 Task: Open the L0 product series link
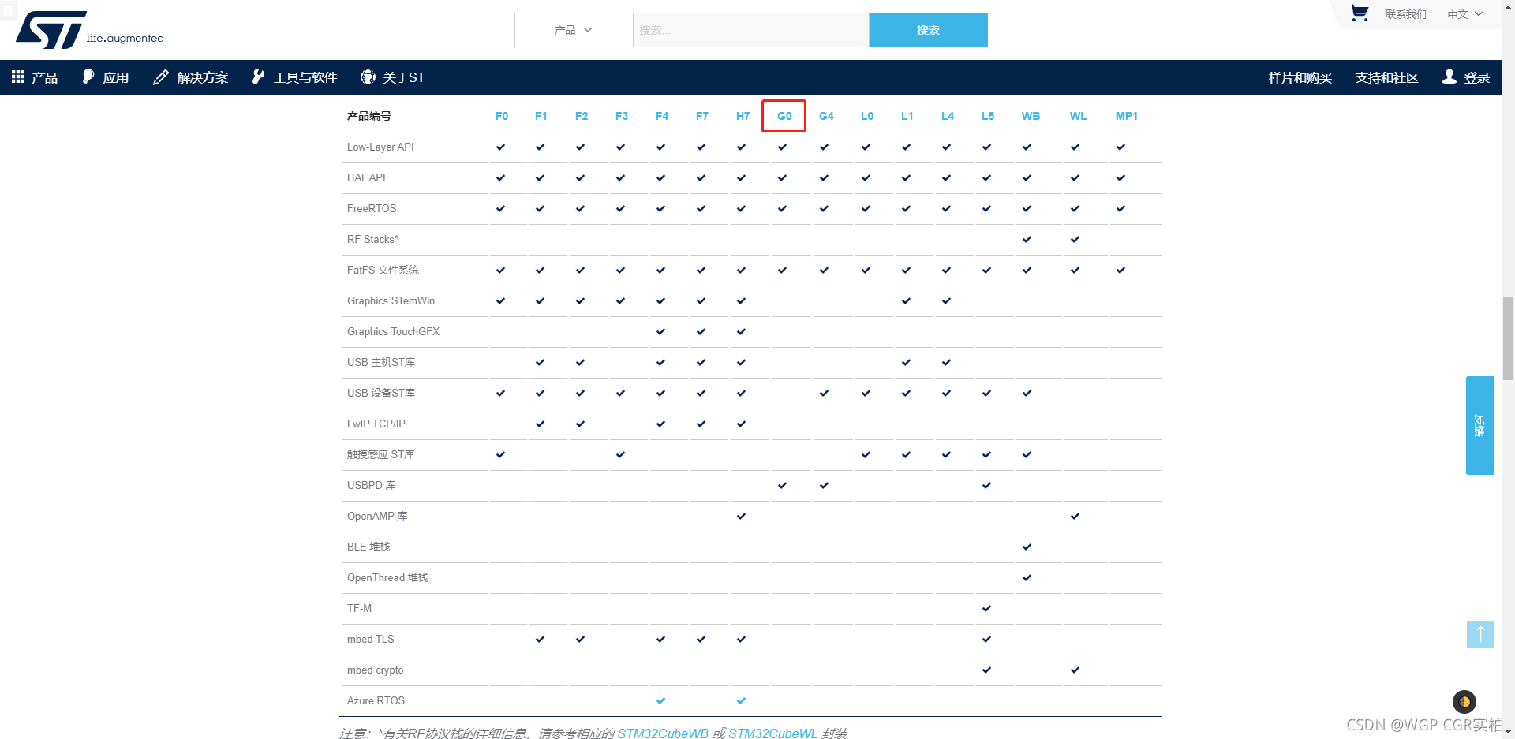[x=867, y=116]
